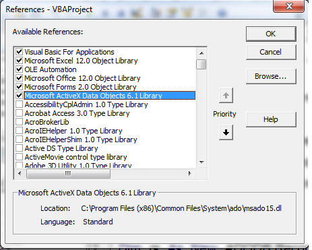Screen dimensions: 312x250
Task: Tick ActiveMovie control type library checkbox
Action: pos(20,157)
